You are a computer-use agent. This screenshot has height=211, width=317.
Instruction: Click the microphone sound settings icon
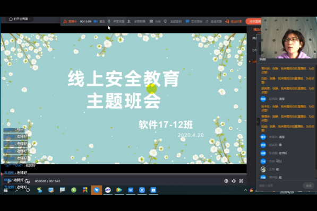109,21
